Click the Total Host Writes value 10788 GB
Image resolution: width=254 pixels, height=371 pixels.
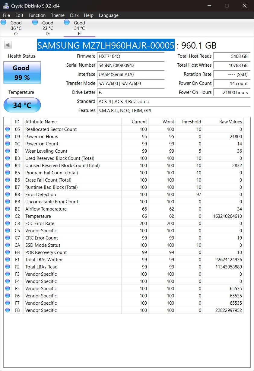click(x=232, y=65)
